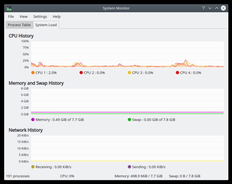Select the System Load tab

(x=46, y=25)
